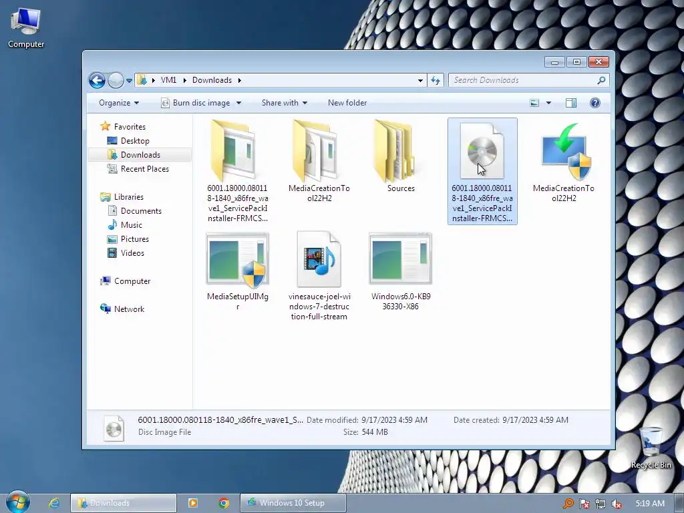Refresh the Downloads folder view
This screenshot has height=513, width=684.
tap(436, 80)
